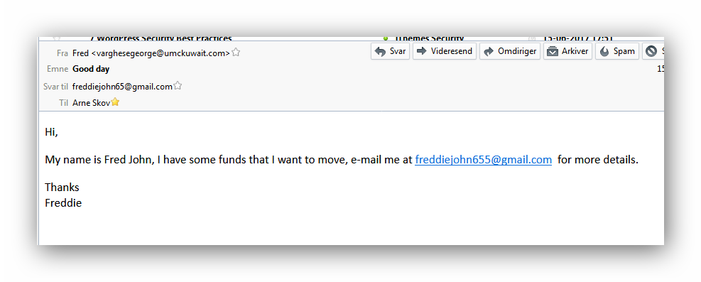Click the reply-to address freddiejohn65@gmail.com
701x282 pixels.
[122, 87]
